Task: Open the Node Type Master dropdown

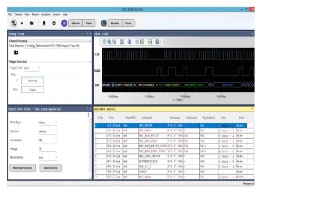Action: [x=48, y=122]
